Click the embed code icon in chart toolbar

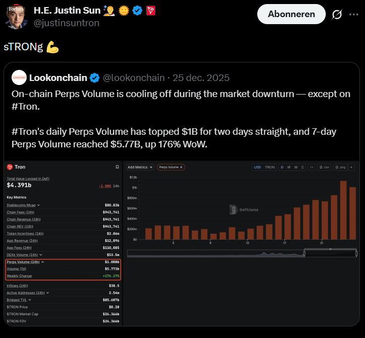click(311, 167)
